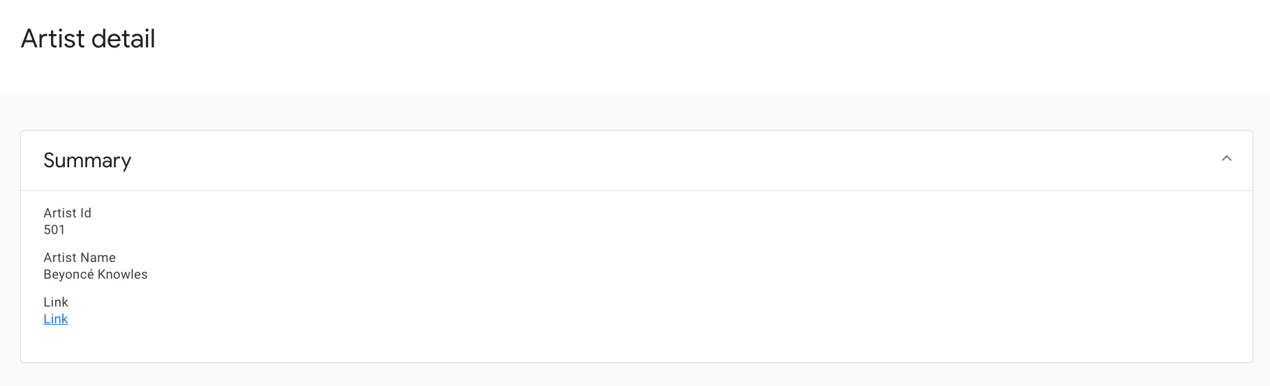
Task: Select the "Beyoncé Knowles" name value
Action: [96, 275]
